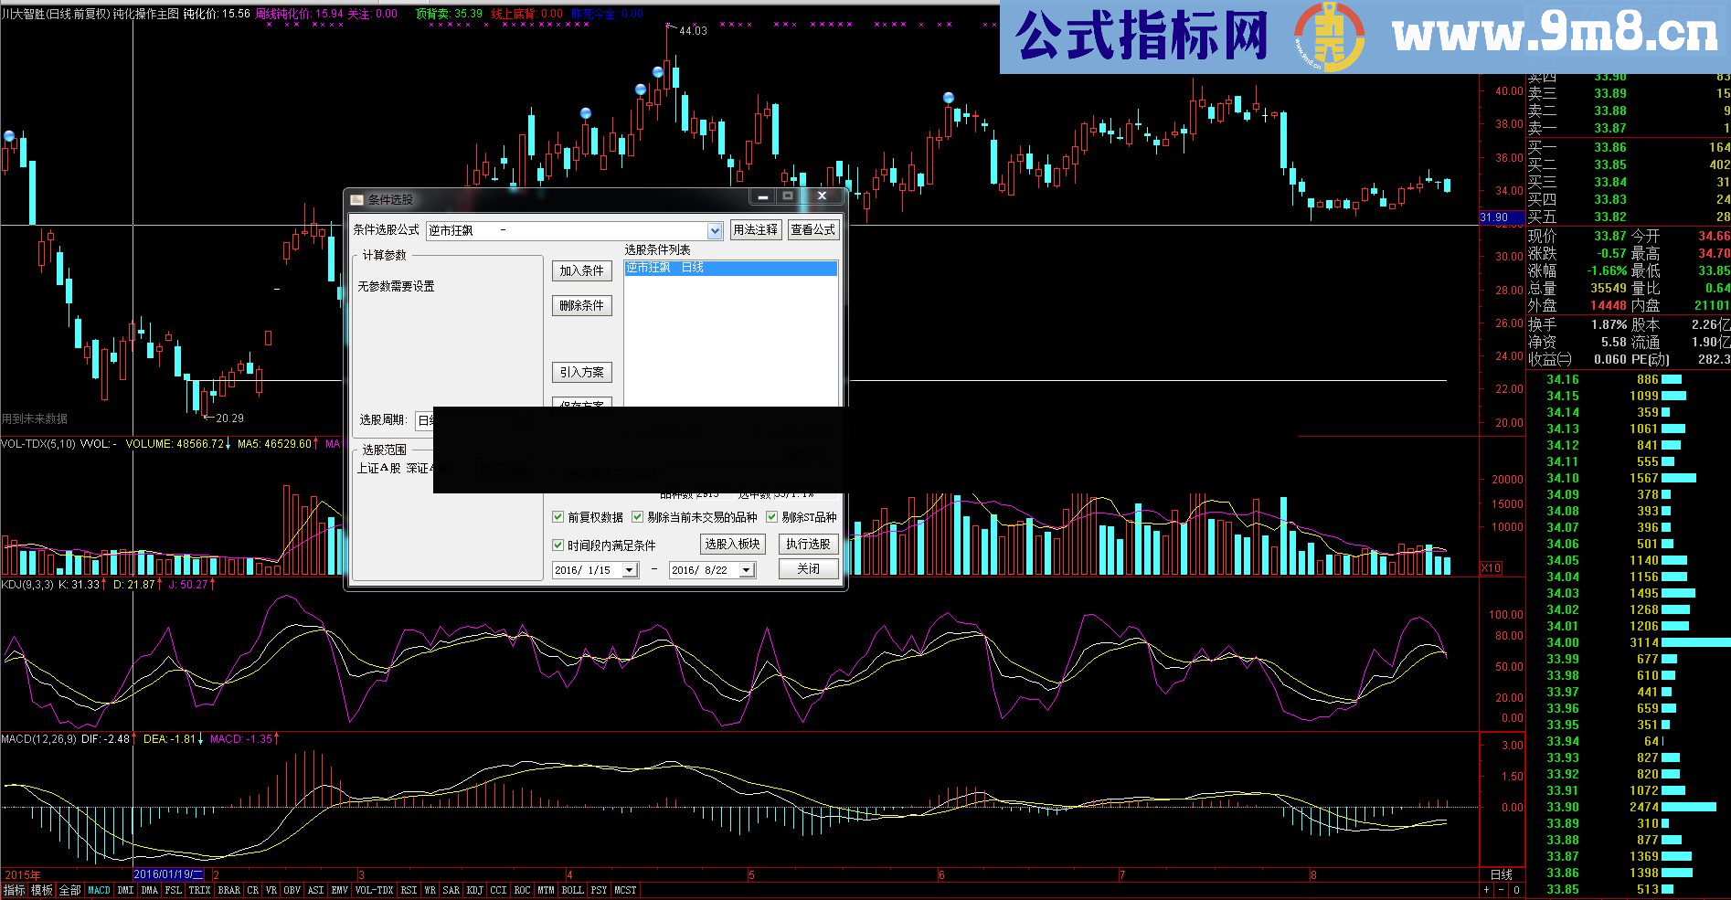Open the start date 2016/1/15 dropdown
This screenshot has height=900, width=1731.
[x=631, y=568]
